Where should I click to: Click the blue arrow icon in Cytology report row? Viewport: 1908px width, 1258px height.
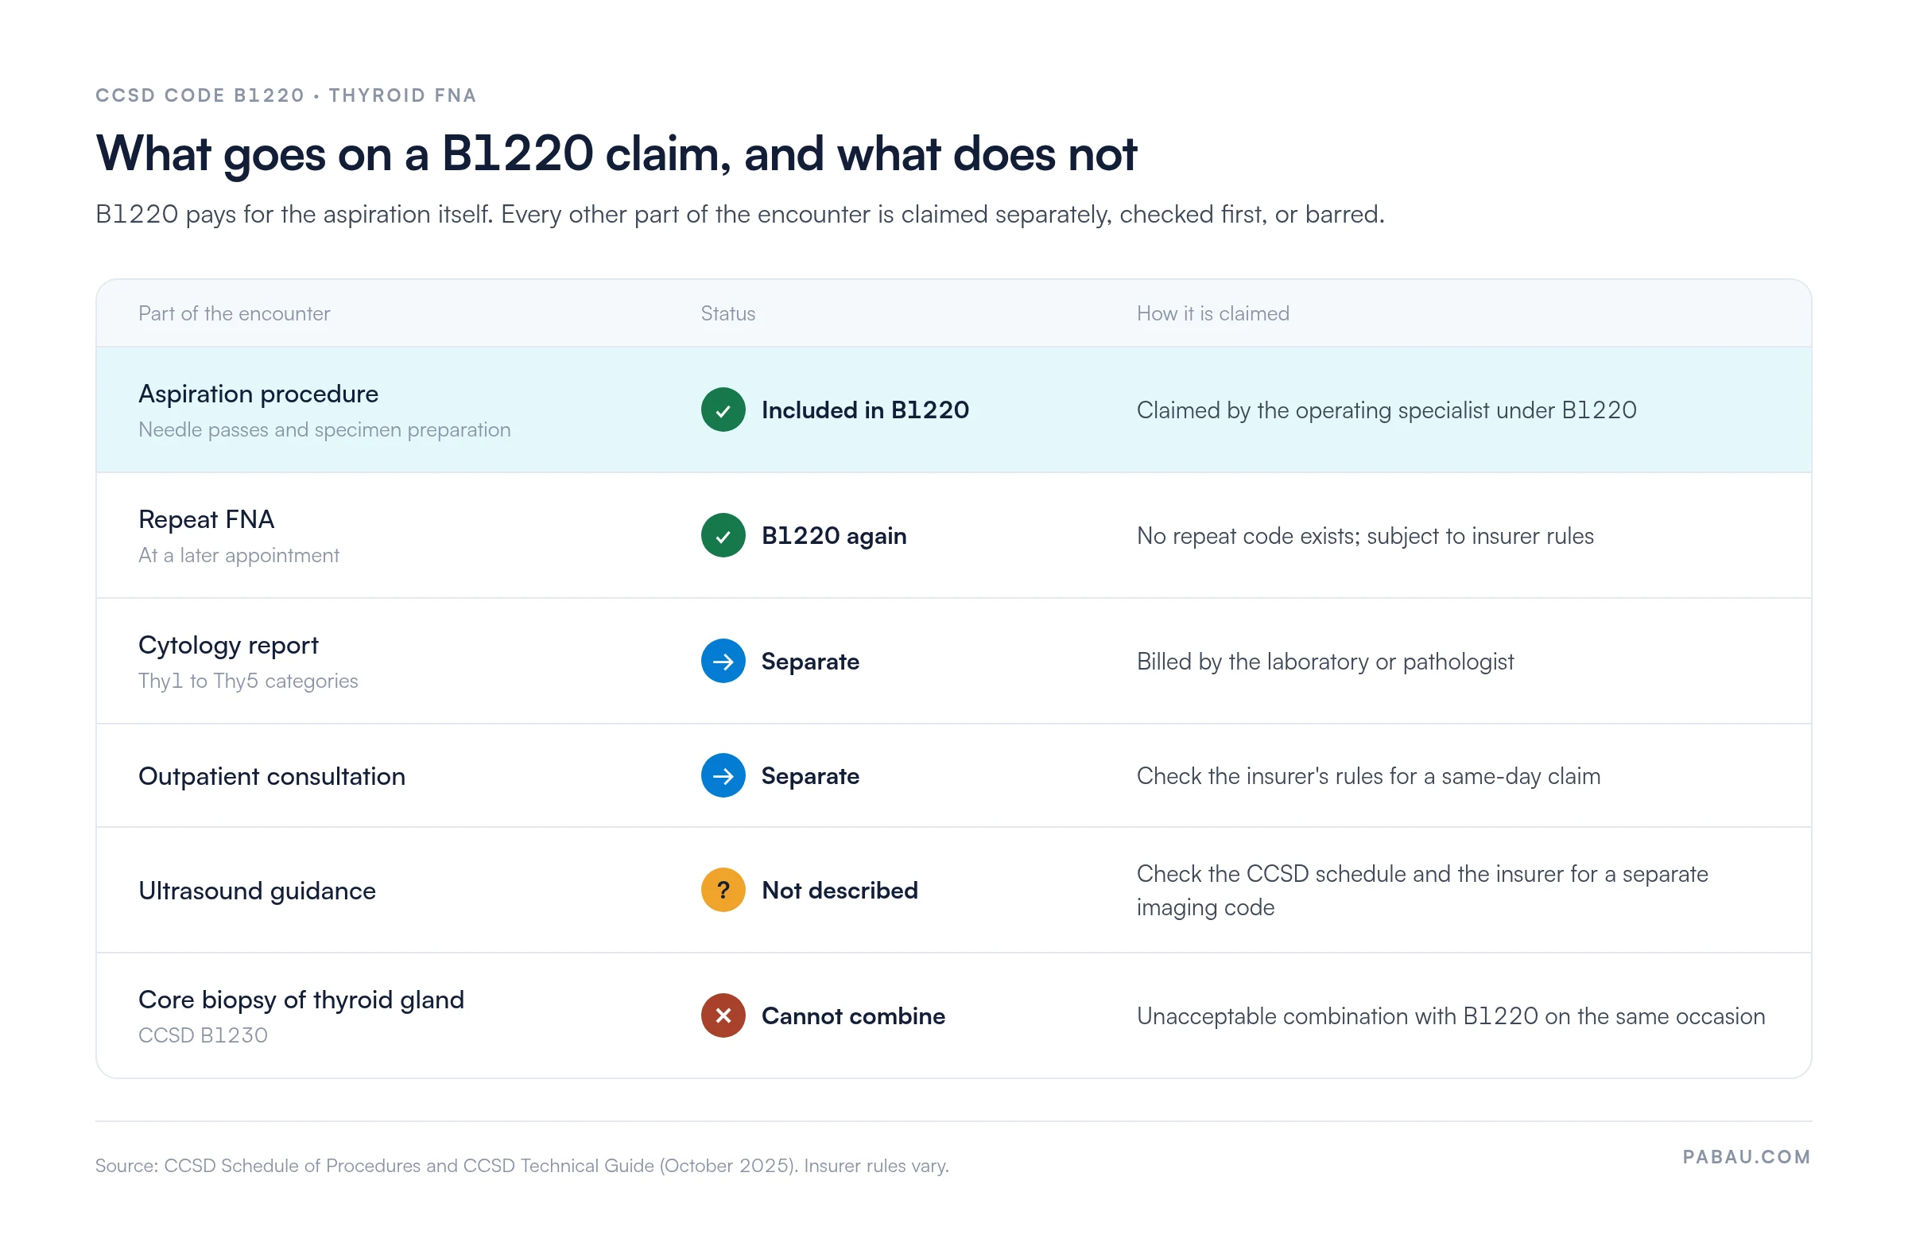[x=723, y=661]
